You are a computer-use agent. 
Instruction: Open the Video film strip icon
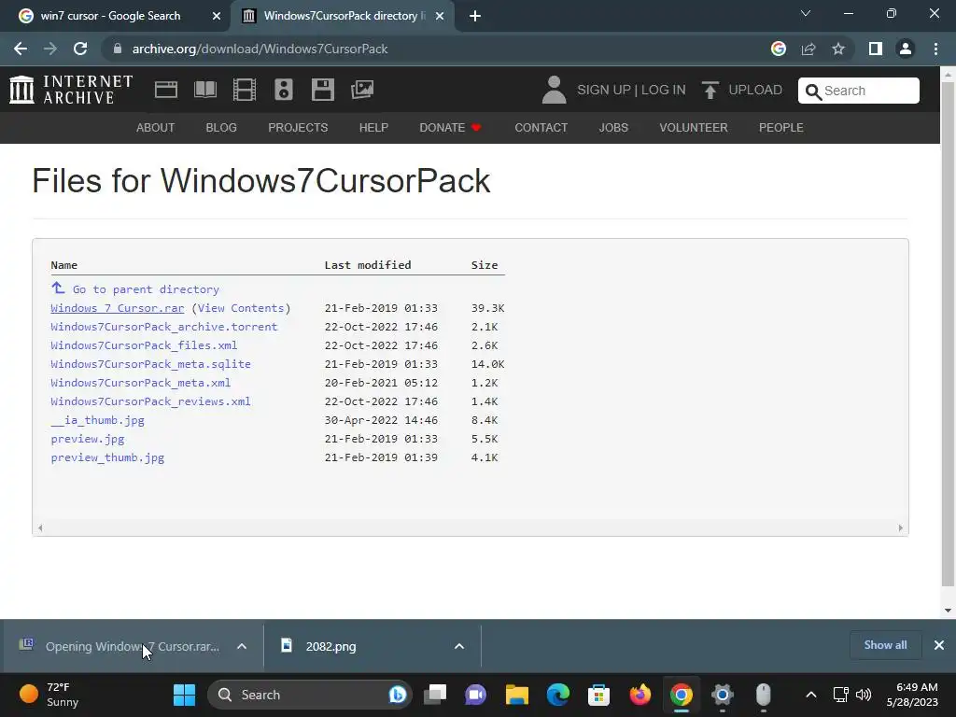tap(245, 90)
